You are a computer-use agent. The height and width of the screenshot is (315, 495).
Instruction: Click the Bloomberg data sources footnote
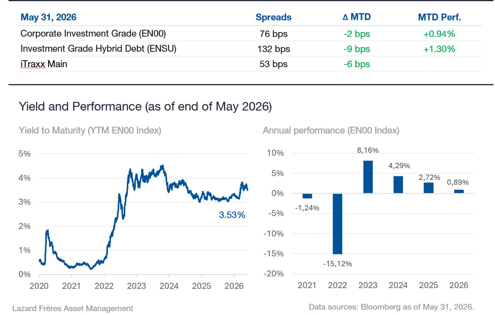tap(391, 307)
